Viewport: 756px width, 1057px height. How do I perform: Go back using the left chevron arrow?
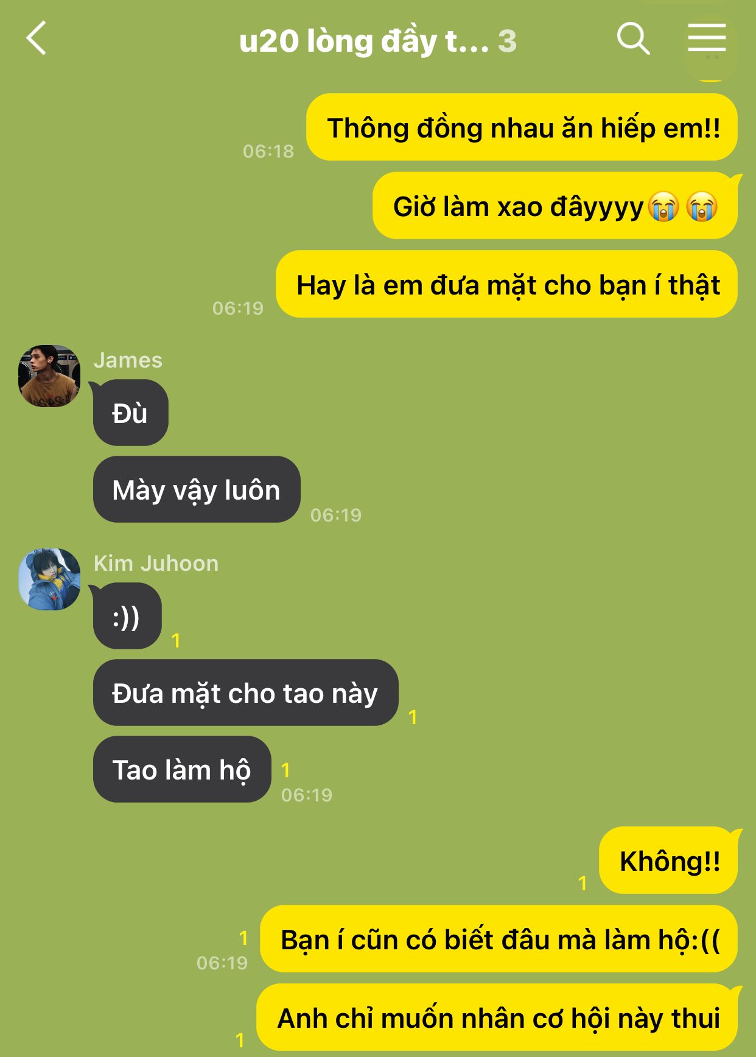tap(37, 38)
